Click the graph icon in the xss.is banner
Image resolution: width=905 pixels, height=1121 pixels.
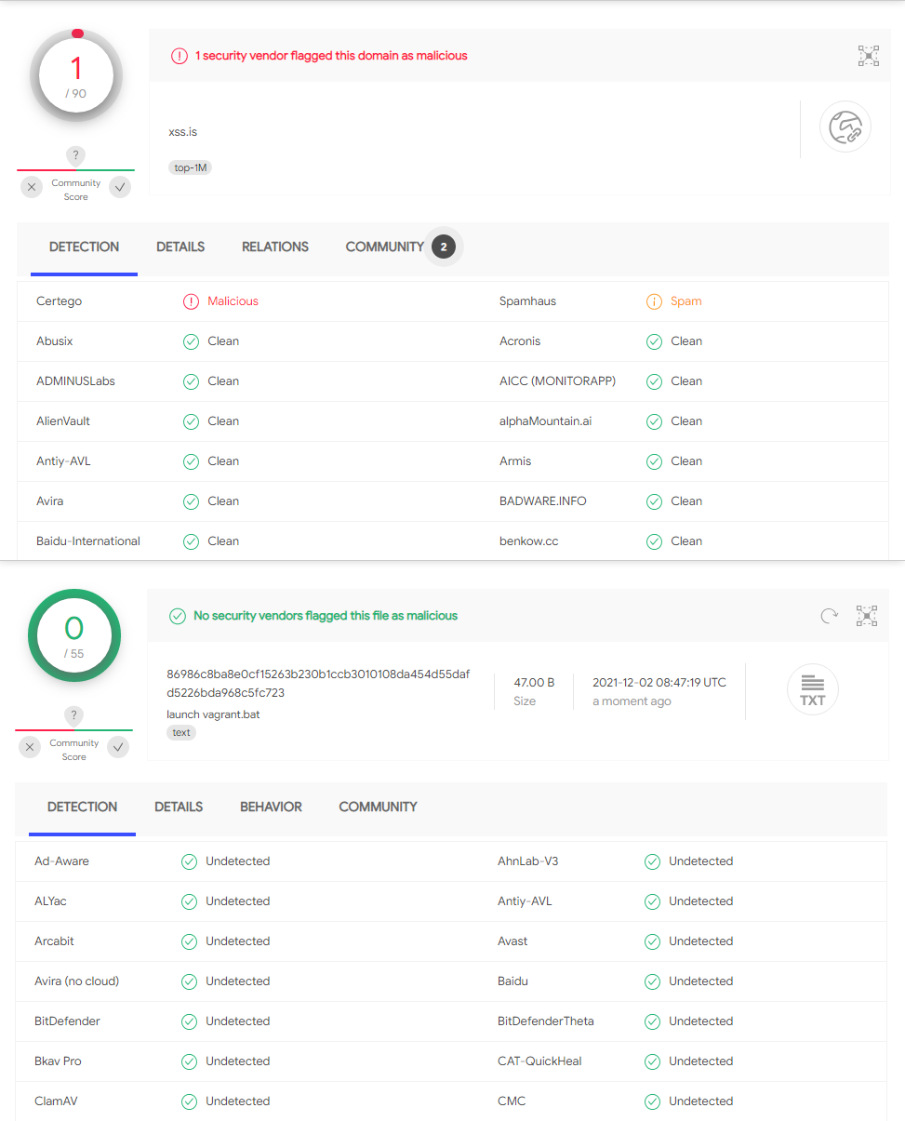pyautogui.click(x=868, y=56)
